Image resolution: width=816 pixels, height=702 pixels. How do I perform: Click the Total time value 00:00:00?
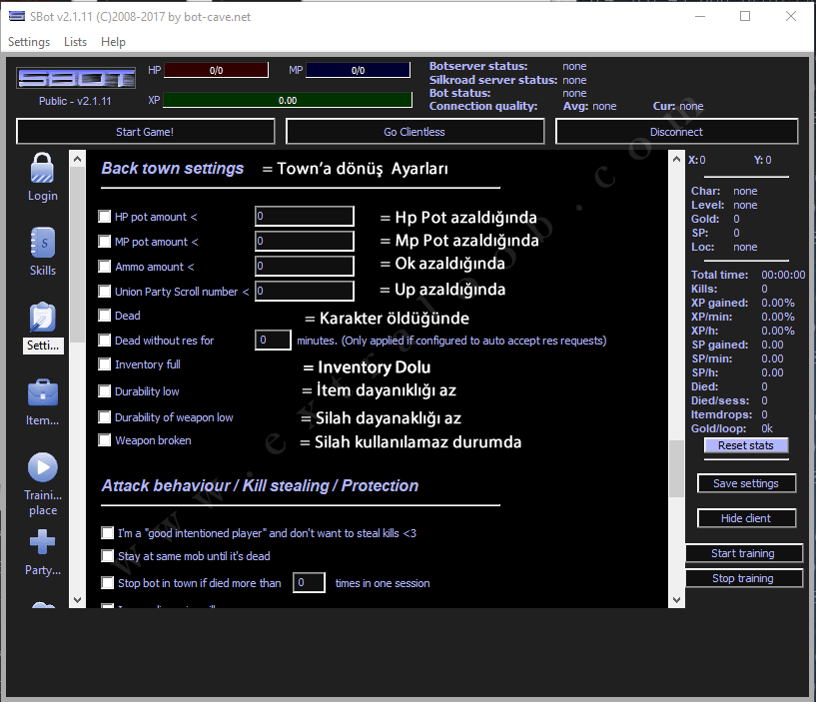tap(783, 275)
